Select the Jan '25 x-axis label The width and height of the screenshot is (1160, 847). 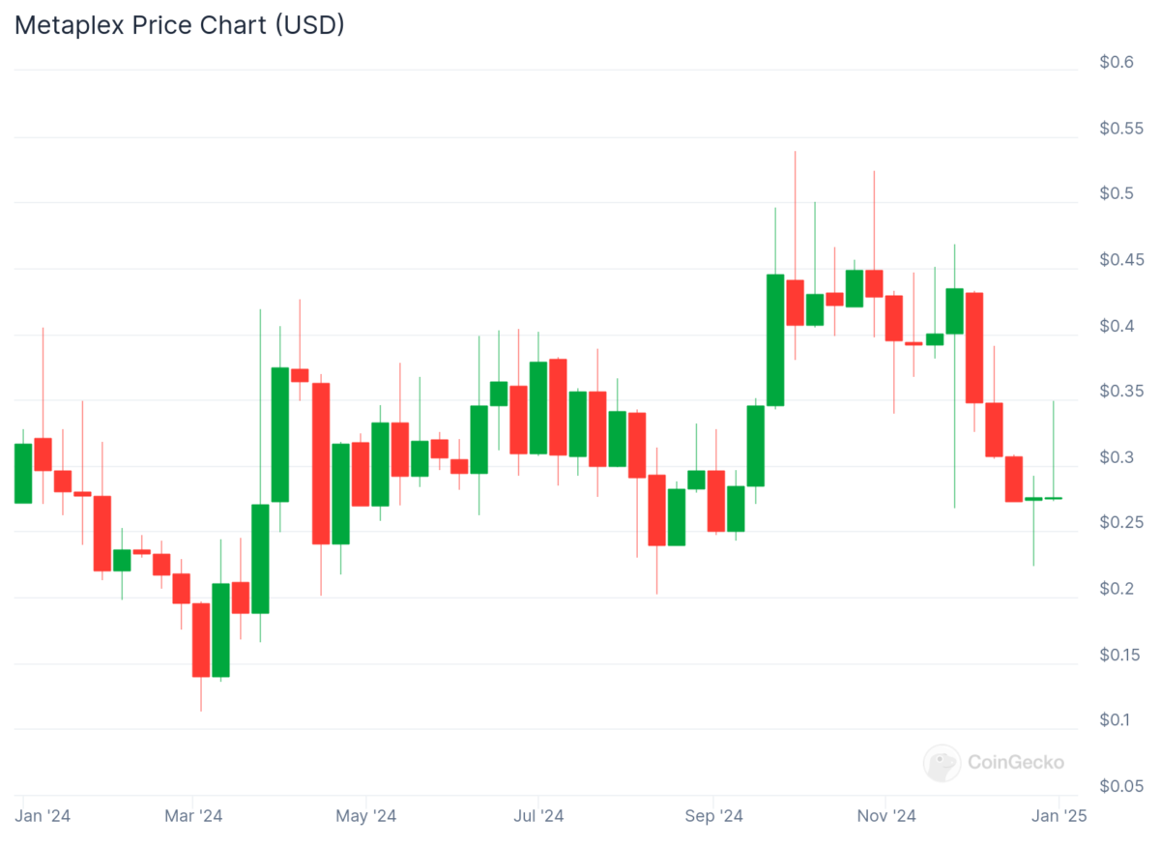1058,816
